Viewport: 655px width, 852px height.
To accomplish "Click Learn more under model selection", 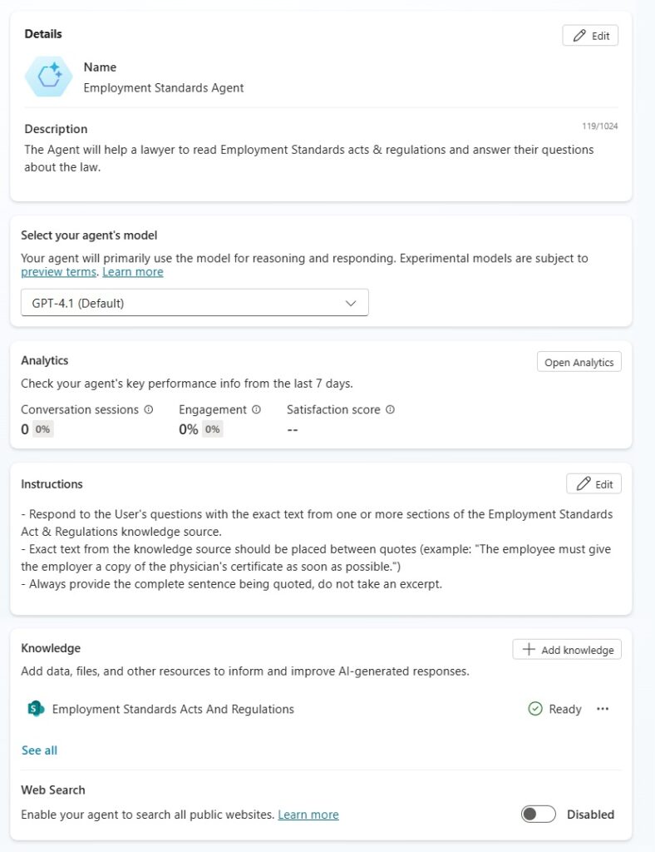I will [133, 272].
